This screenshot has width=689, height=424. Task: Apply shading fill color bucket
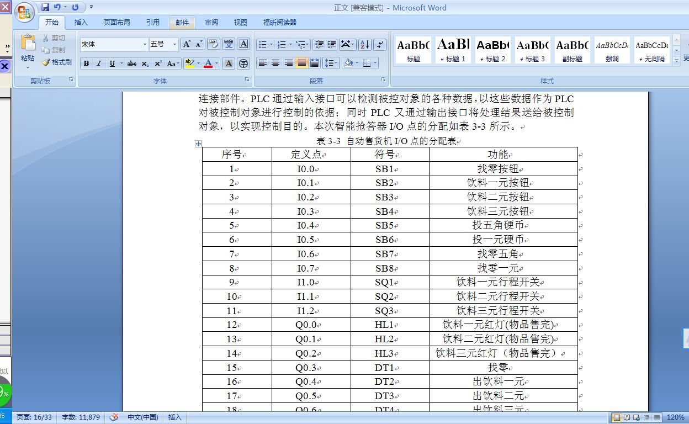348,63
